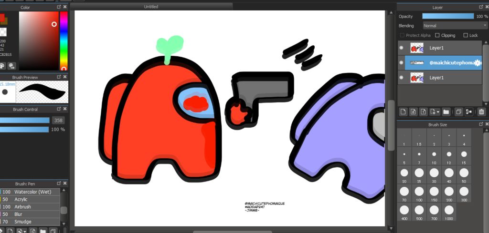489x233 pixels.
Task: Close the Color panel
Action: [65, 7]
